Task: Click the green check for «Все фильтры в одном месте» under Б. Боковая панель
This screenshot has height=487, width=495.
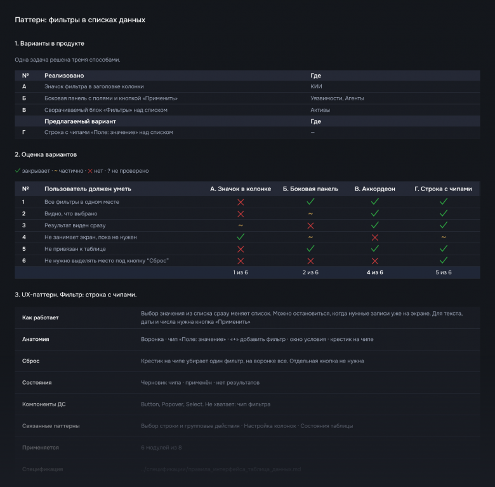Action: [310, 201]
